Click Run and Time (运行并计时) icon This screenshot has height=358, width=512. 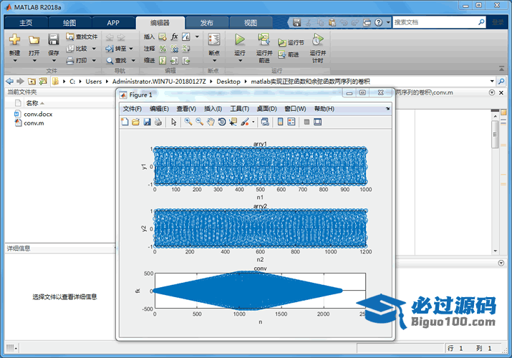pyautogui.click(x=318, y=40)
